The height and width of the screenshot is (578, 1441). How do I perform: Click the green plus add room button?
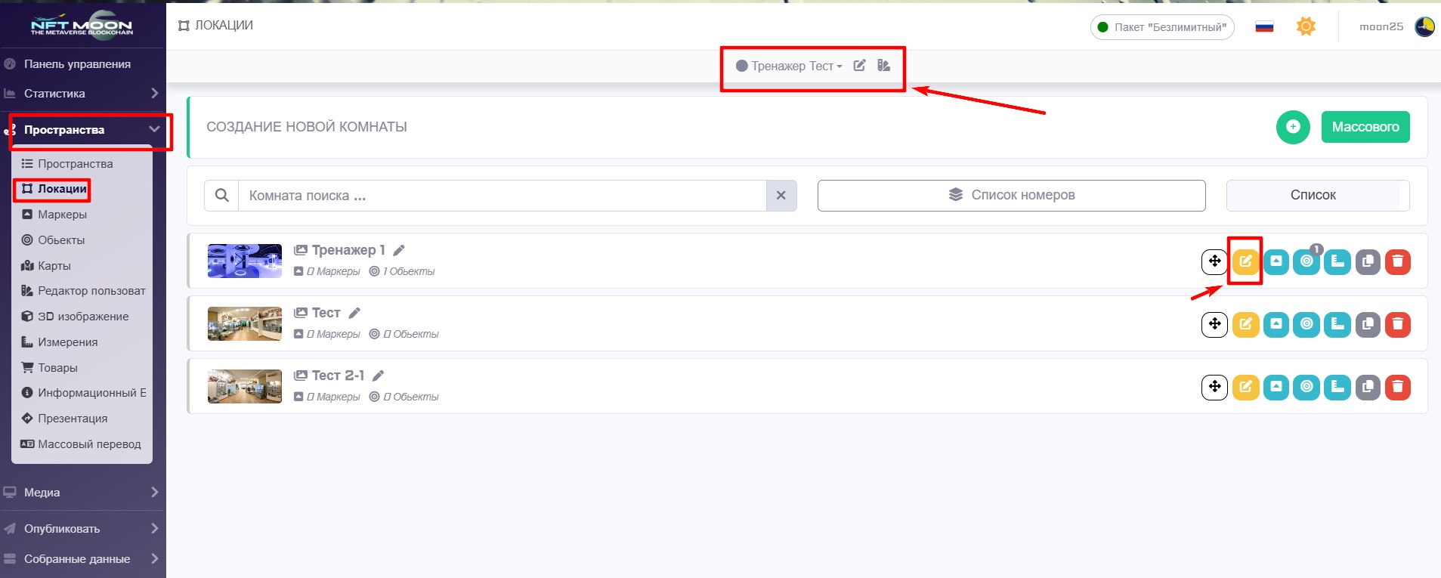[1293, 127]
